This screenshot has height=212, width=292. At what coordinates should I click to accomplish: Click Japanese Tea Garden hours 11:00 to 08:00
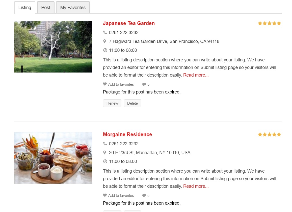(x=123, y=50)
